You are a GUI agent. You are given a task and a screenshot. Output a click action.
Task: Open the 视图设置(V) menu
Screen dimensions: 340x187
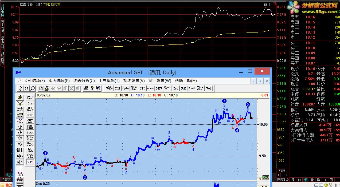coord(134,81)
